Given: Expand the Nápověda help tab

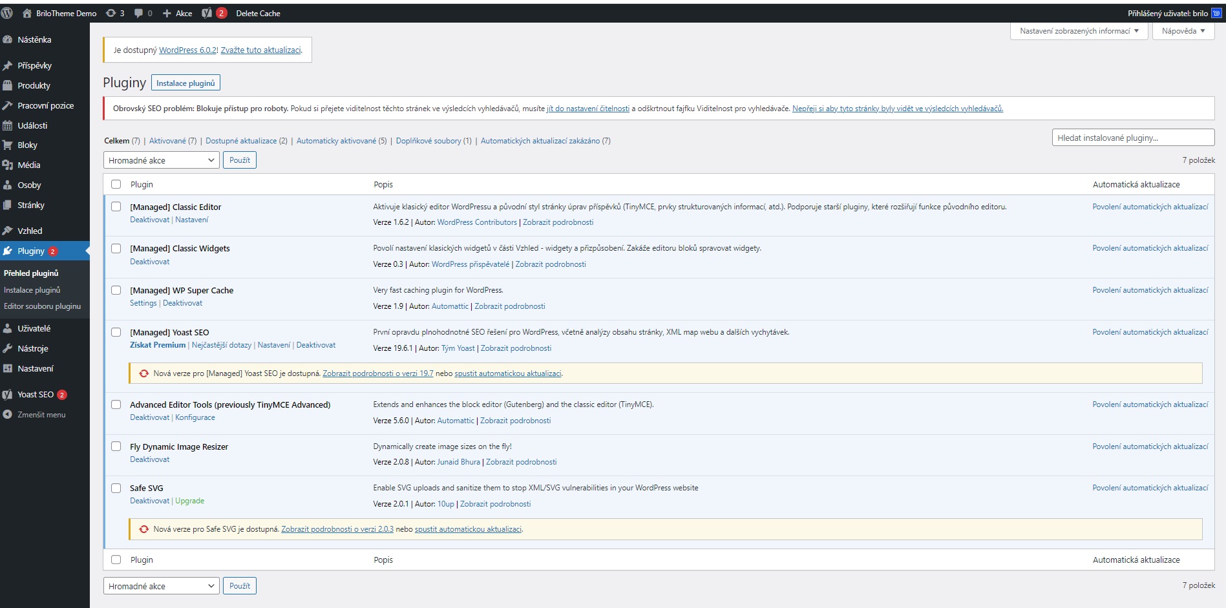Looking at the screenshot, I should [1183, 31].
